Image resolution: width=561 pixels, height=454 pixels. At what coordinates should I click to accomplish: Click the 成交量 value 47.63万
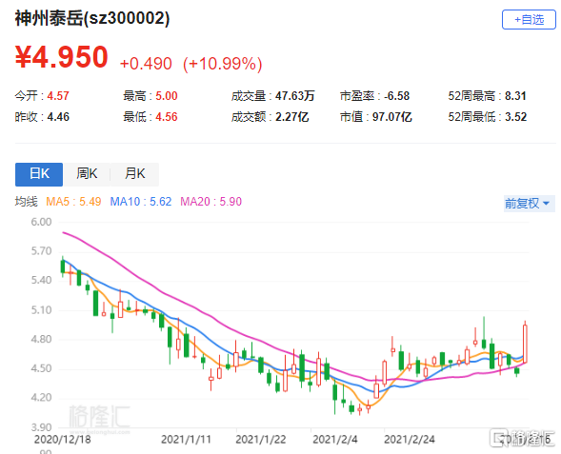pyautogui.click(x=295, y=96)
